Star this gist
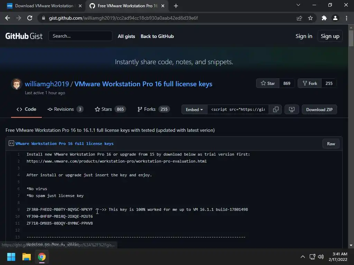The height and width of the screenshot is (265, 354). [268, 84]
